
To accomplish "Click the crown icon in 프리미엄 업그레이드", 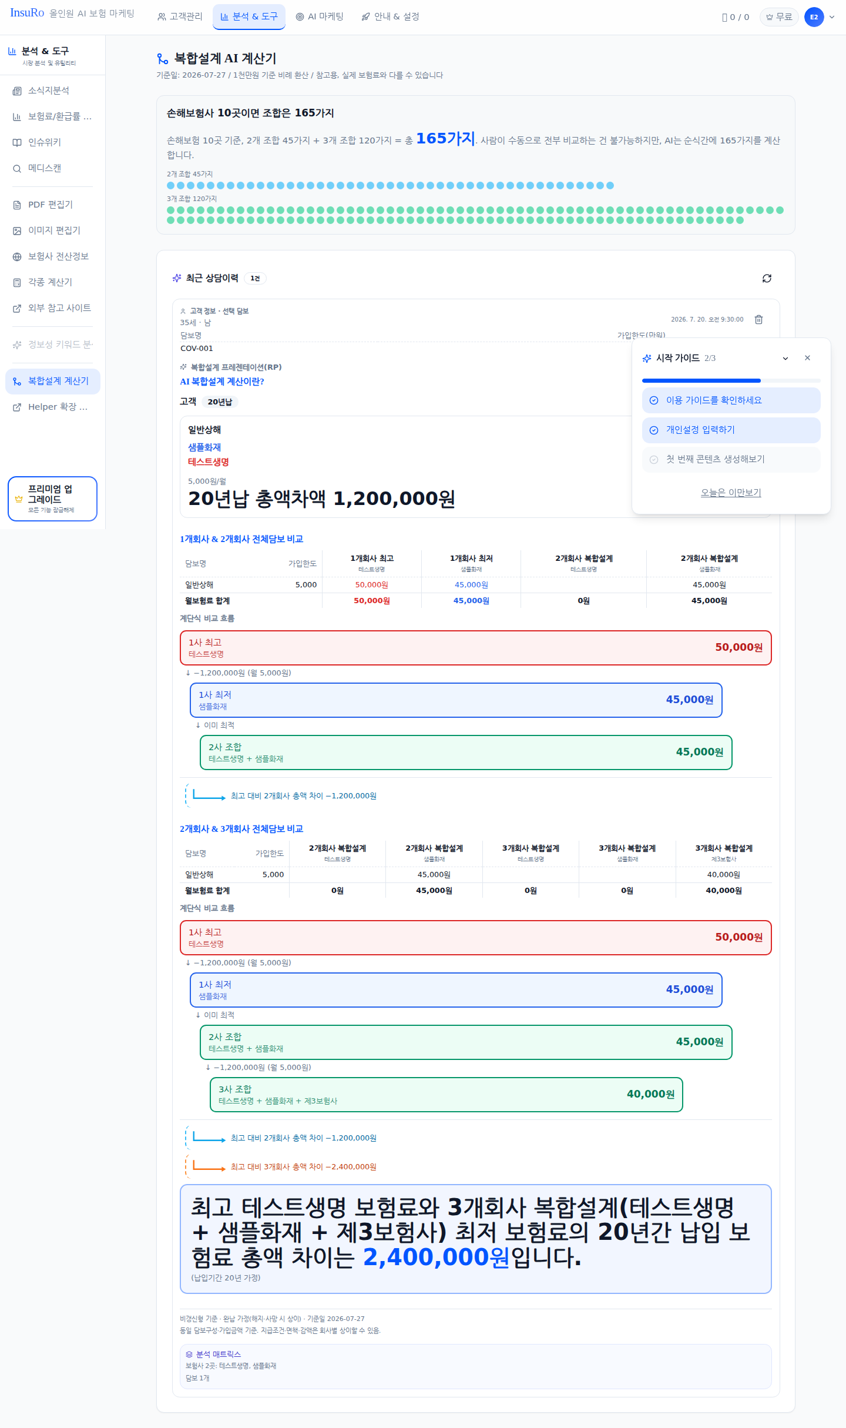I will coord(19,499).
